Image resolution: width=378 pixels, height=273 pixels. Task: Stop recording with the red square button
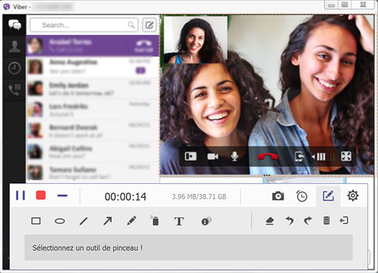(x=41, y=196)
